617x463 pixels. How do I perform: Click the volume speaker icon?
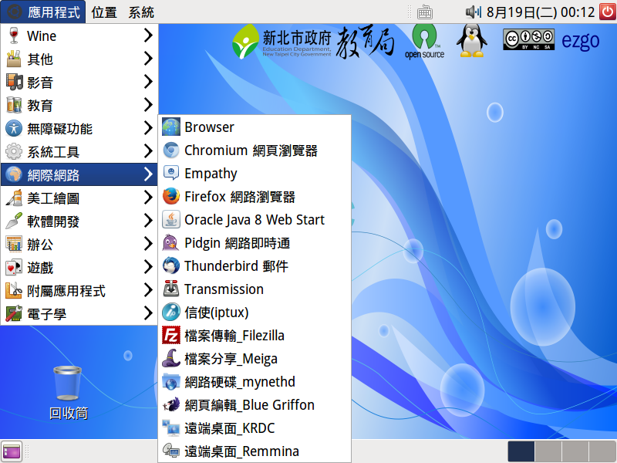[x=474, y=12]
